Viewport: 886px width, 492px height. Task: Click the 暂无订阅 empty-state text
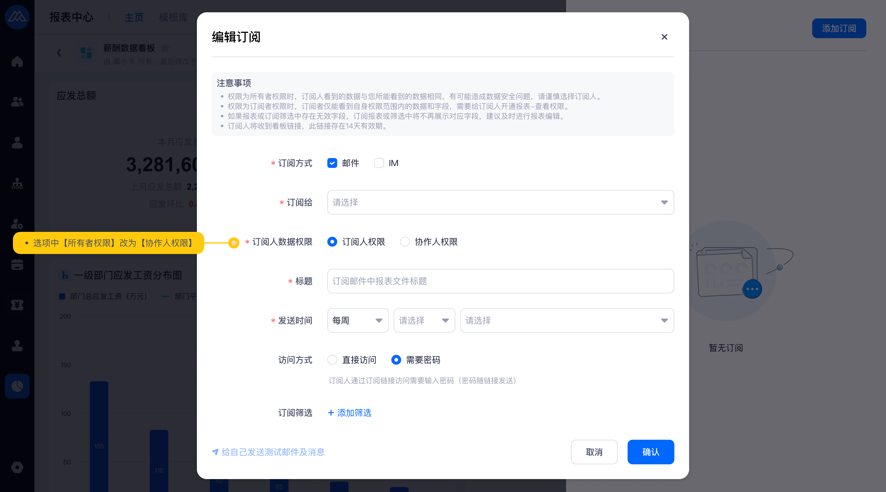[725, 347]
